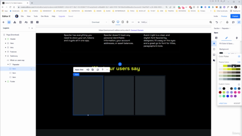242x136 pixels.
Task: Click the animation icon in floating toolbar
Action: [x=88, y=70]
